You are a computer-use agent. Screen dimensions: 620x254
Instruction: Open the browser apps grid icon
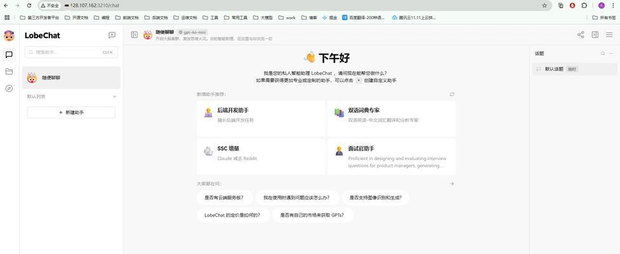point(7,17)
